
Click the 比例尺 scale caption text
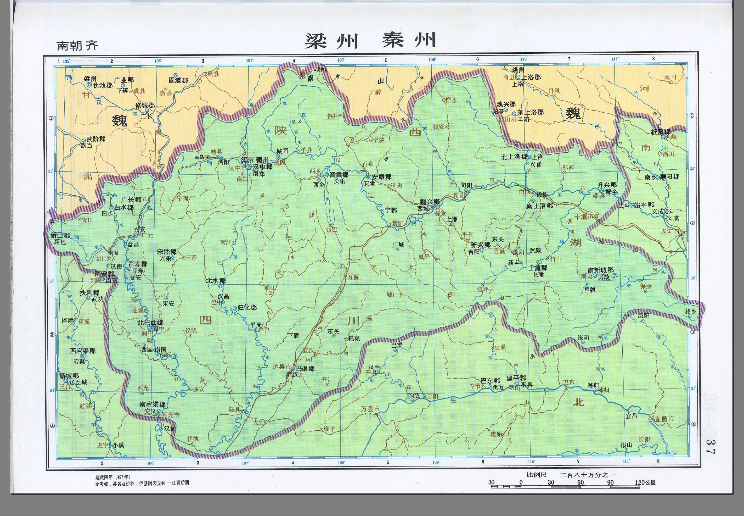[x=537, y=475]
